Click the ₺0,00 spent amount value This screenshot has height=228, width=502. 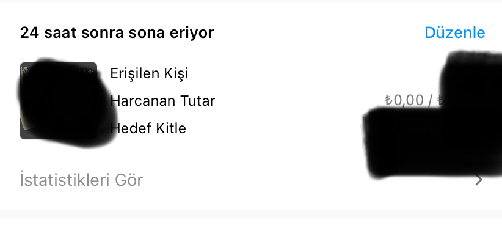(x=404, y=100)
